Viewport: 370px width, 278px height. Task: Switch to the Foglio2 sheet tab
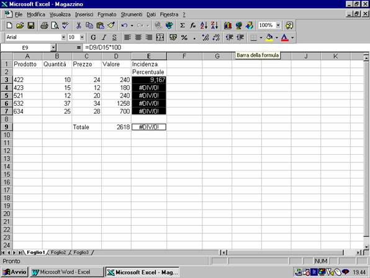point(58,253)
